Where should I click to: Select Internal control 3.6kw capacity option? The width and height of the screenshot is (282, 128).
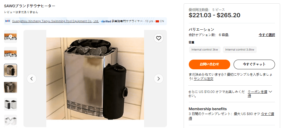pyautogui.click(x=240, y=50)
